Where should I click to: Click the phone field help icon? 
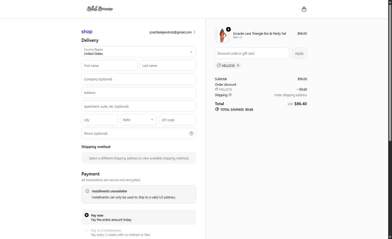click(191, 133)
